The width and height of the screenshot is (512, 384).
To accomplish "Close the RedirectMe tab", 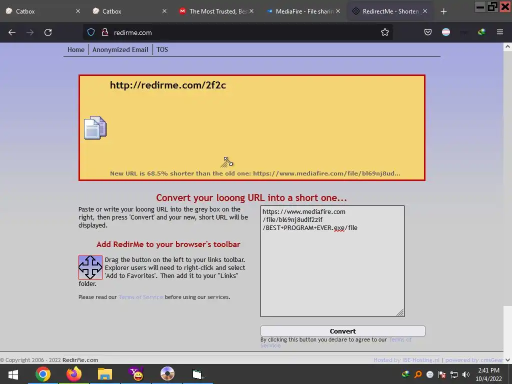I will click(425, 11).
